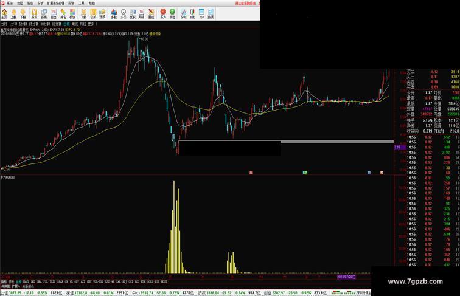Open the 资讯 news icon
Viewport: 460px width, 296px height.
pyautogui.click(x=211, y=13)
